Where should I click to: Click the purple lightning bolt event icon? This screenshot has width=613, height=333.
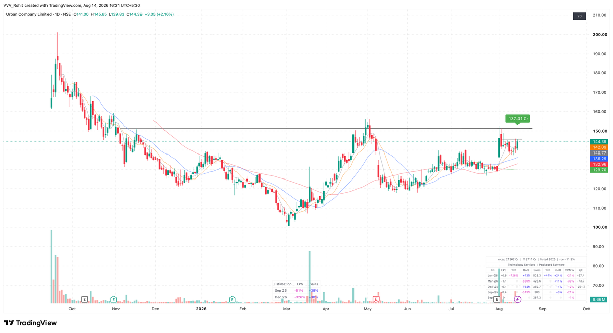point(517,299)
